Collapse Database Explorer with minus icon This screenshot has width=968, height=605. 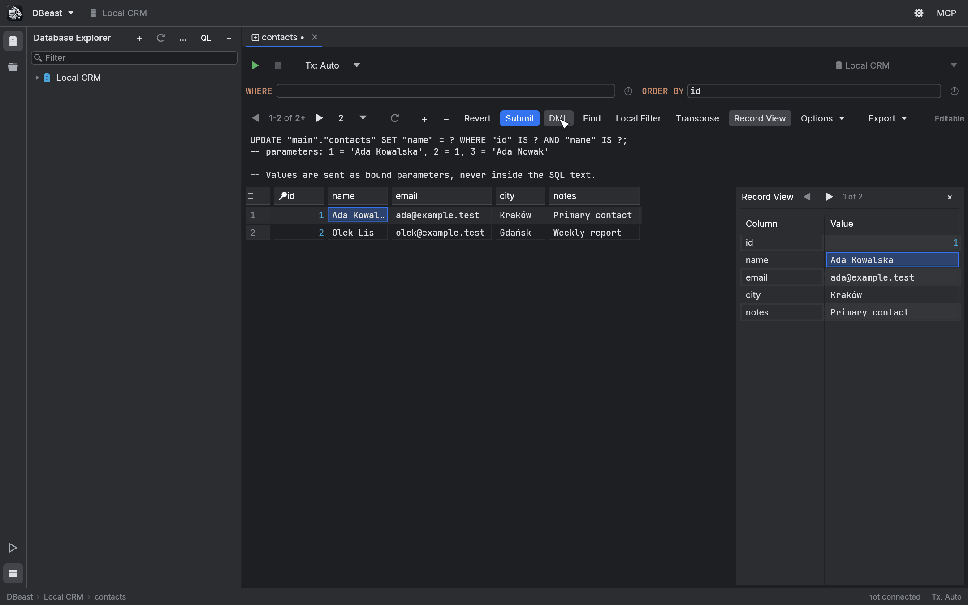point(229,38)
